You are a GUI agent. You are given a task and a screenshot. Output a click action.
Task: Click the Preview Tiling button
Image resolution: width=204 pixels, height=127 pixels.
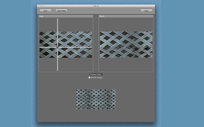[x=96, y=74]
